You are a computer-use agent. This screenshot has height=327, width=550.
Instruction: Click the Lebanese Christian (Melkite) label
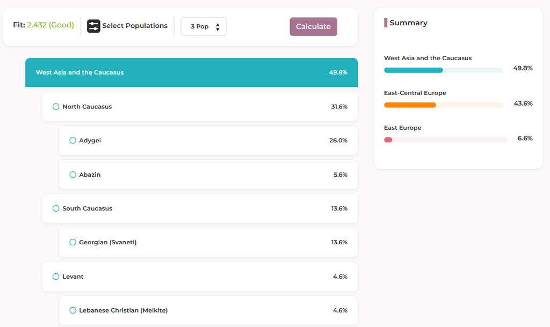click(x=123, y=310)
